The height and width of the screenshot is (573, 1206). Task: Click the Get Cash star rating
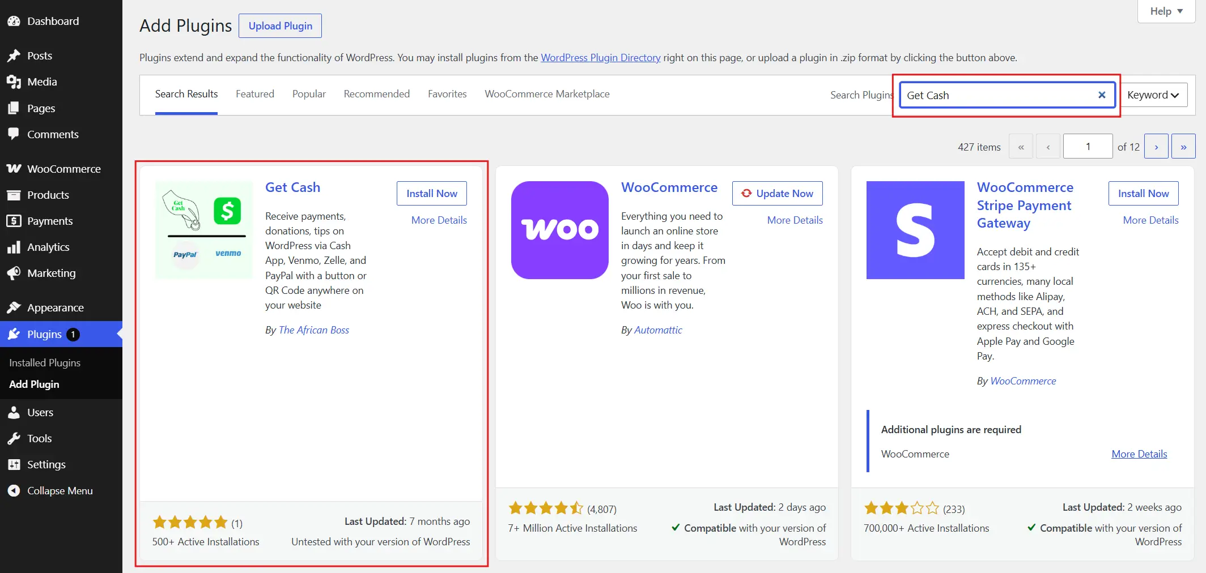(x=190, y=522)
